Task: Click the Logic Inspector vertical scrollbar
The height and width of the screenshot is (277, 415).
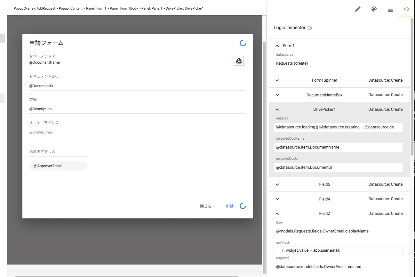Action: [412, 86]
